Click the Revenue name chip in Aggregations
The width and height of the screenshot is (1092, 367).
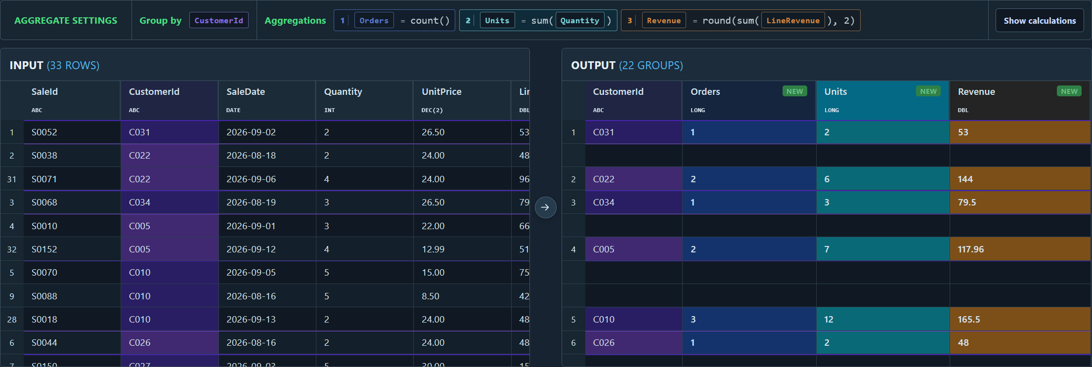pos(664,21)
